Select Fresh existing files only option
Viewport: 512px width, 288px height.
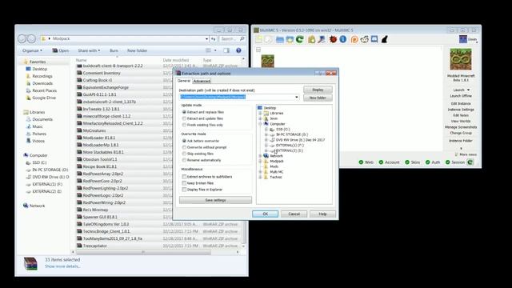tap(184, 125)
